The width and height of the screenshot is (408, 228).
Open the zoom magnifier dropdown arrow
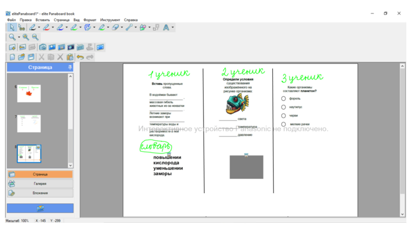coord(19,37)
